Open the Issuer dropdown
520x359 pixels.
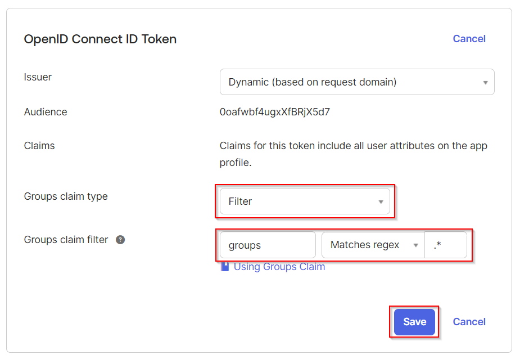(x=356, y=82)
